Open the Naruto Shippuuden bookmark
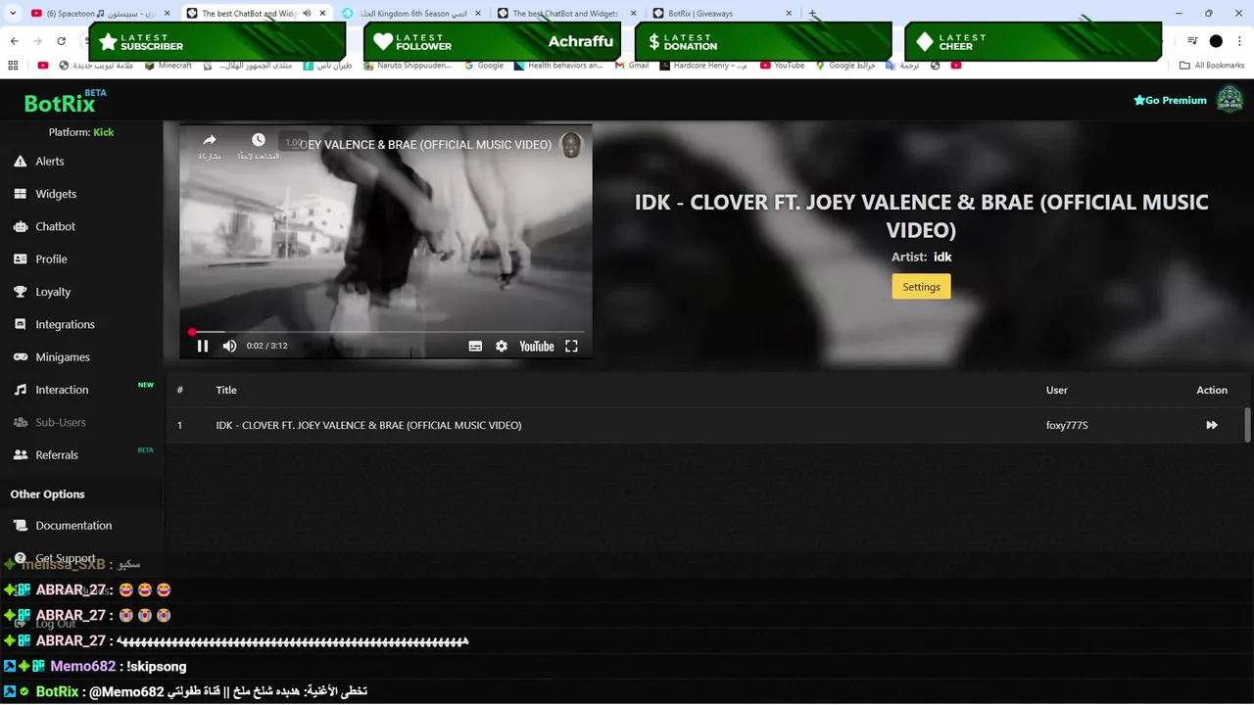Viewport: 1254px width, 705px height. 408,66
